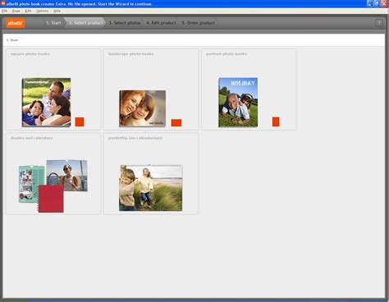
Task: Click orange square icon in square photo books
Action: (80, 121)
